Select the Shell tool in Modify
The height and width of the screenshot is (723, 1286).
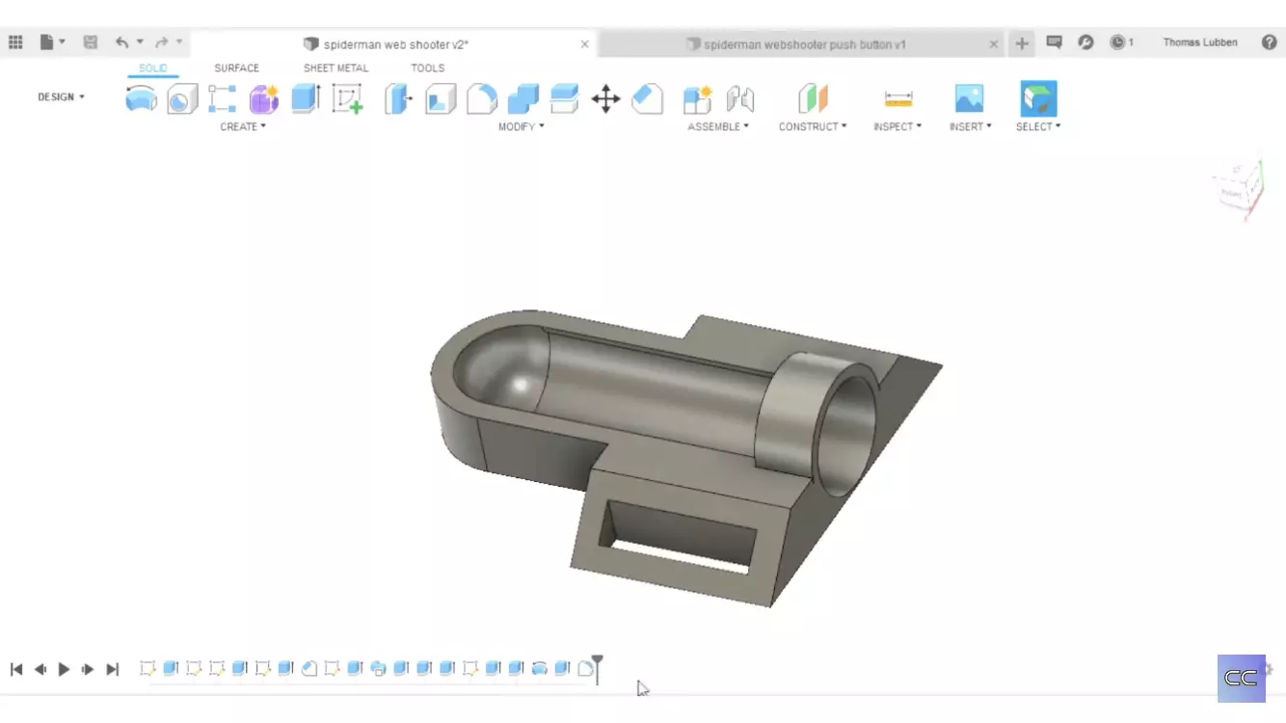(441, 98)
